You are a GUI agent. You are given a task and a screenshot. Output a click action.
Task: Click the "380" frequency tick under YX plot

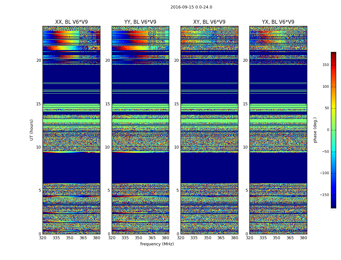[303, 238]
